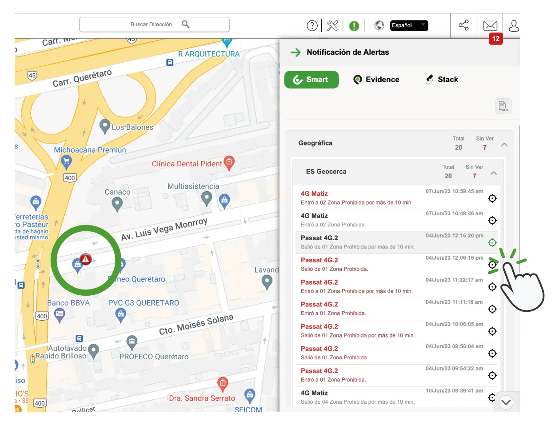Viewport: 551px width, 426px height.
Task: Click the round scroll-down chevron button
Action: [506, 402]
